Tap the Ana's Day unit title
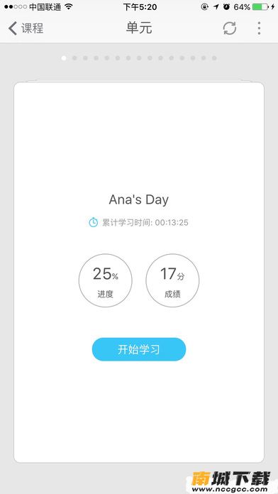The image size is (278, 494). tap(139, 199)
